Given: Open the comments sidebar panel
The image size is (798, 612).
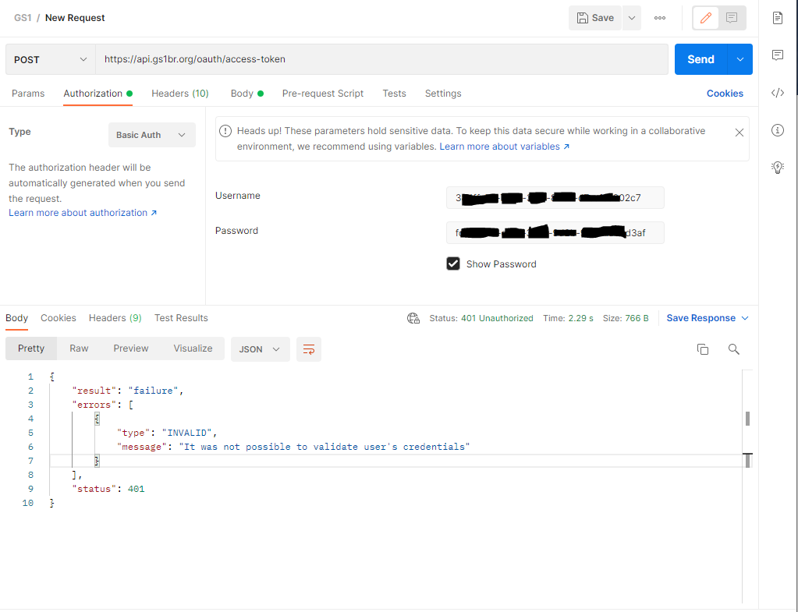Looking at the screenshot, I should pyautogui.click(x=777, y=55).
